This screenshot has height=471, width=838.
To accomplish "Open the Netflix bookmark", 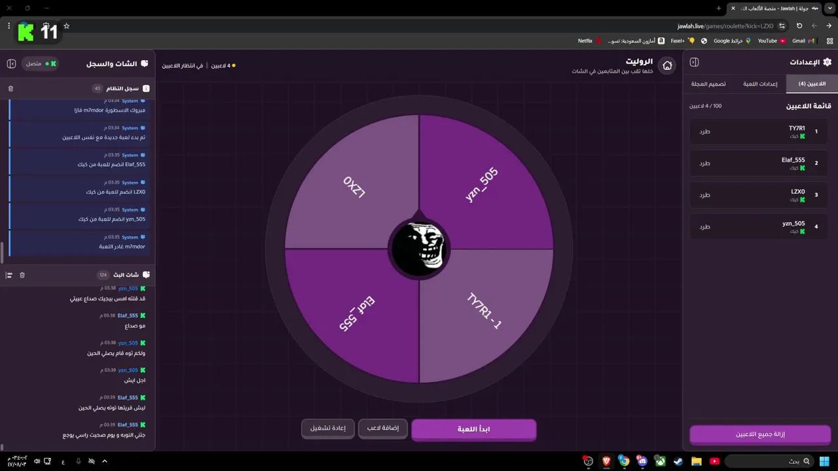I will click(x=589, y=41).
